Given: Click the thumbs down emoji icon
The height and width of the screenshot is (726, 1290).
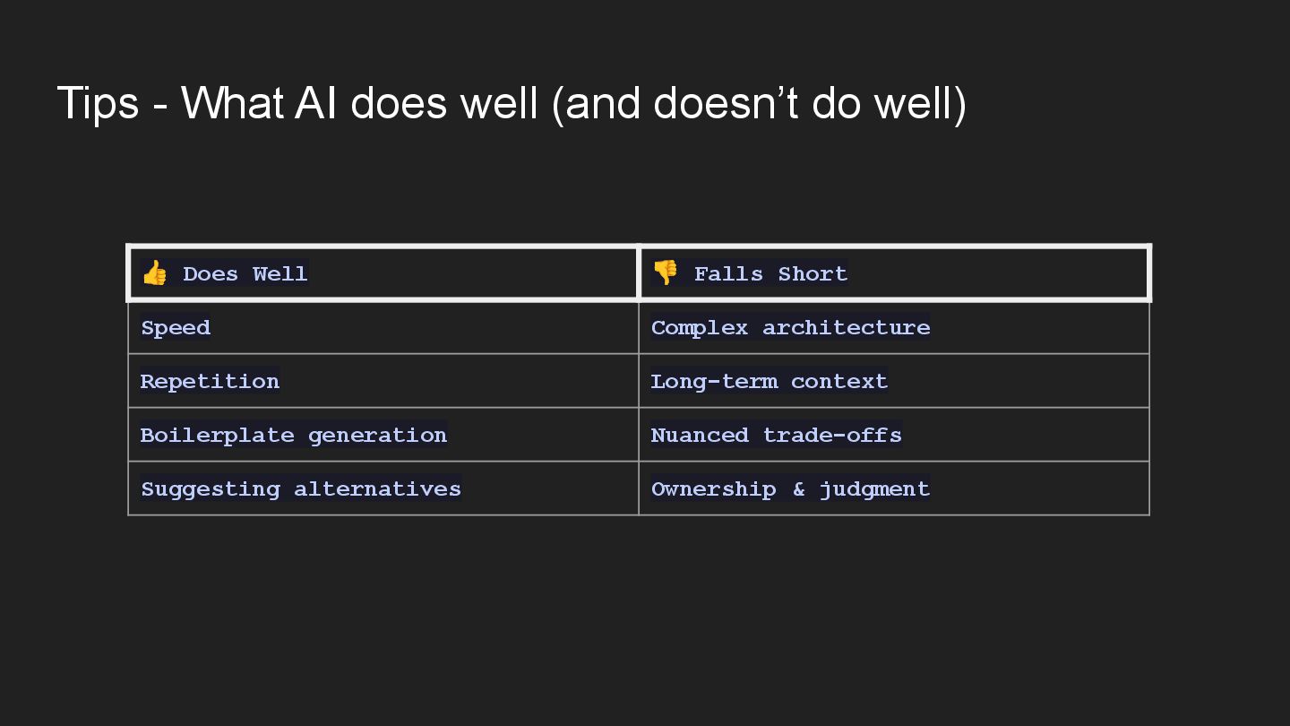Looking at the screenshot, I should click(x=665, y=272).
